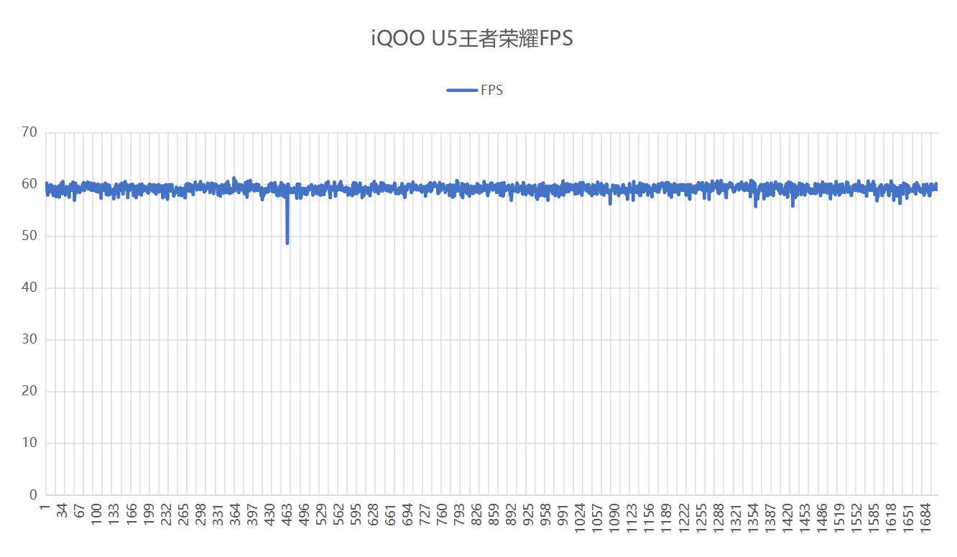Click x-axis label 1222

coord(686,517)
